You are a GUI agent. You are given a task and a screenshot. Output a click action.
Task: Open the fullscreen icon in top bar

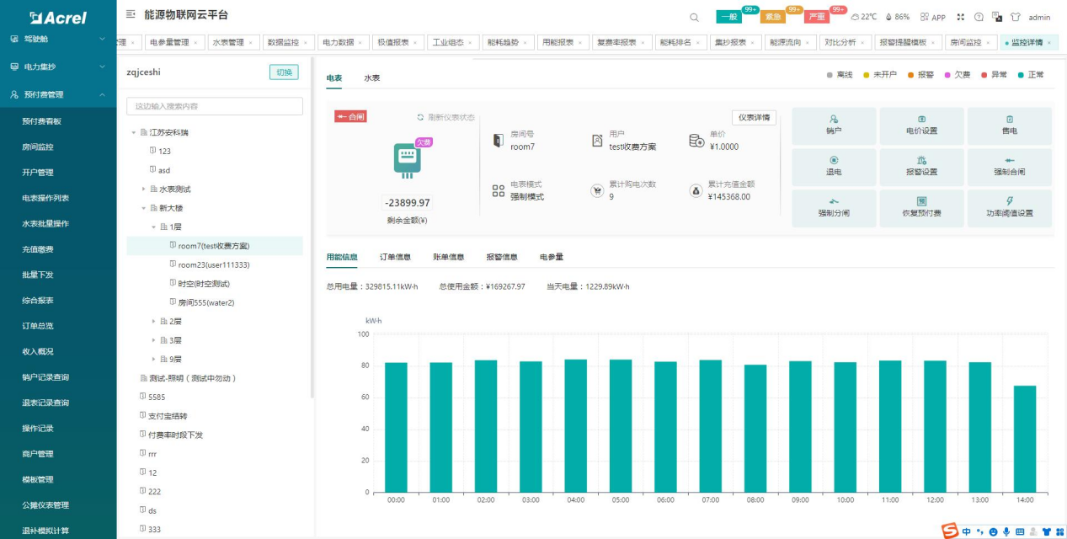point(960,17)
